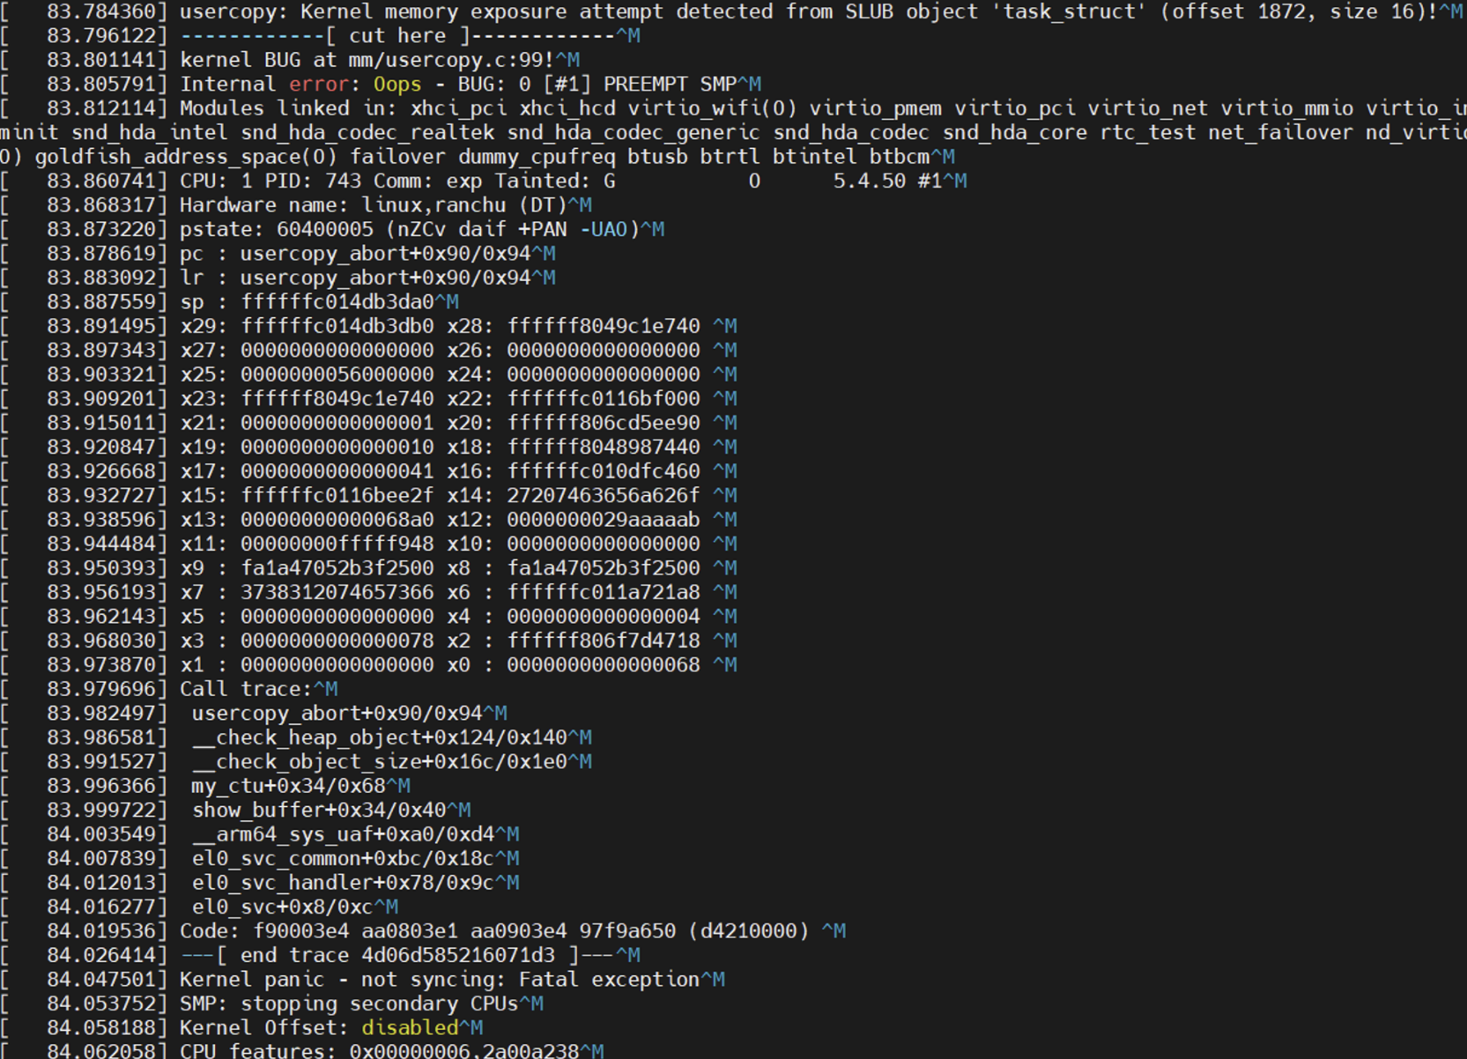This screenshot has width=1467, height=1059.
Task: Click the 'el0_svc_handler+0x78/0x9c' trace entry
Action: [x=344, y=883]
